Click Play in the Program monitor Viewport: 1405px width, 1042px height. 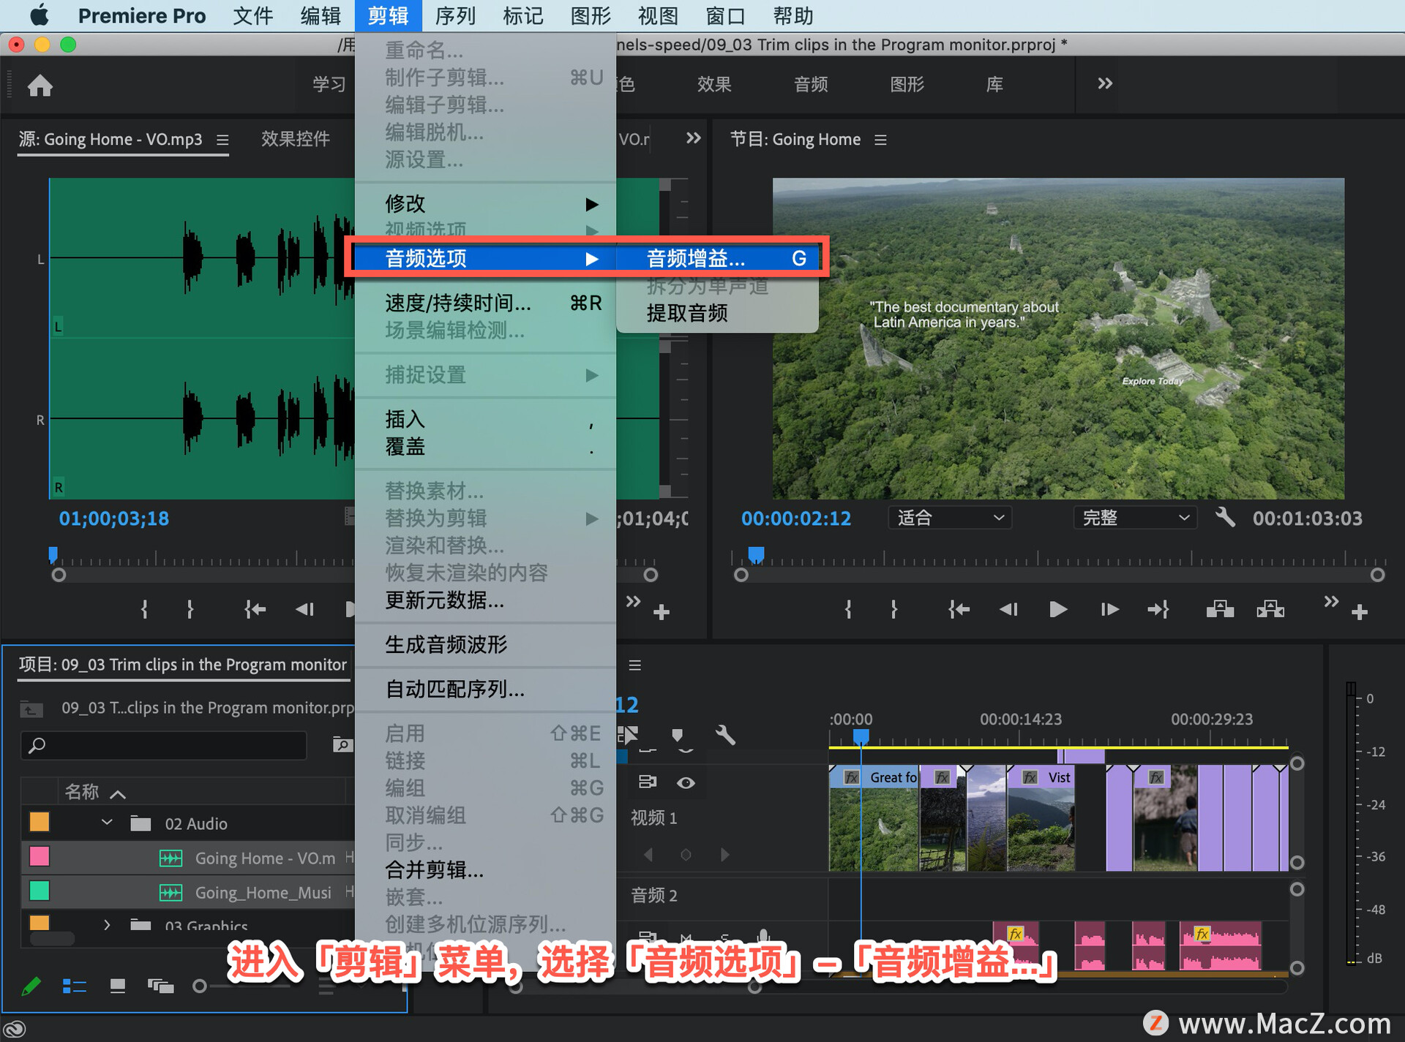click(x=1057, y=609)
